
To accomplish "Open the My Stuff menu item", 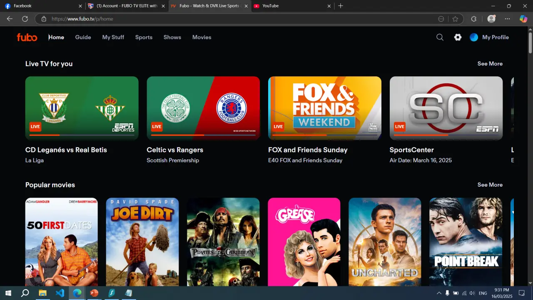I will point(113,37).
